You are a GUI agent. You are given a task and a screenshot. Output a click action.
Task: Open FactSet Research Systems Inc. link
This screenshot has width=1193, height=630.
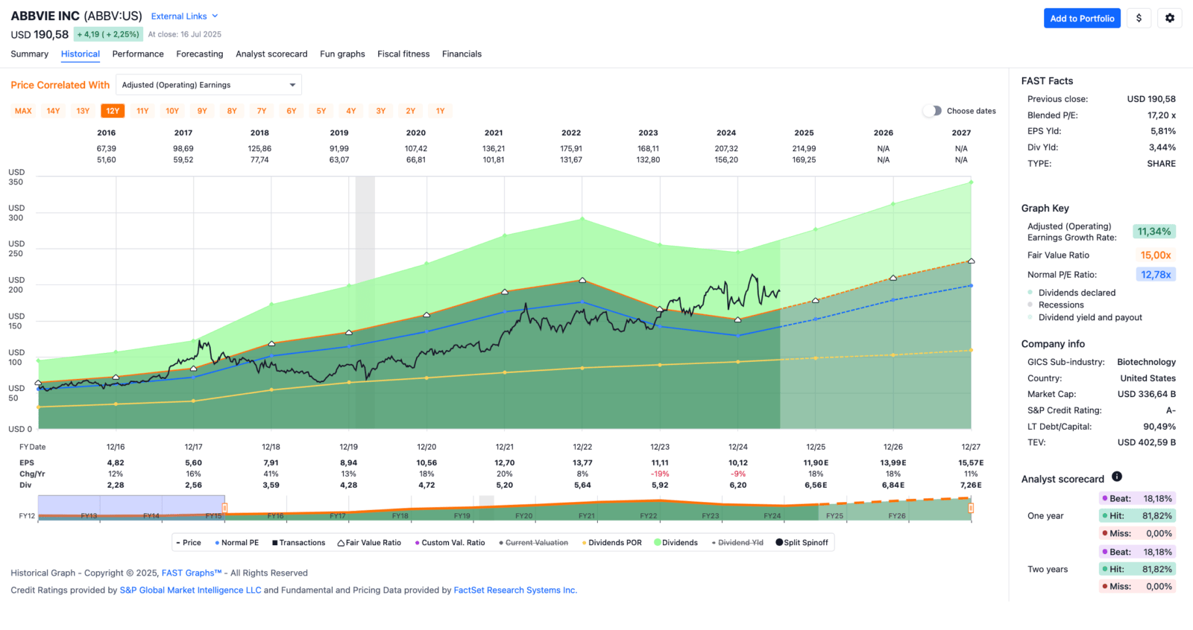pos(515,590)
